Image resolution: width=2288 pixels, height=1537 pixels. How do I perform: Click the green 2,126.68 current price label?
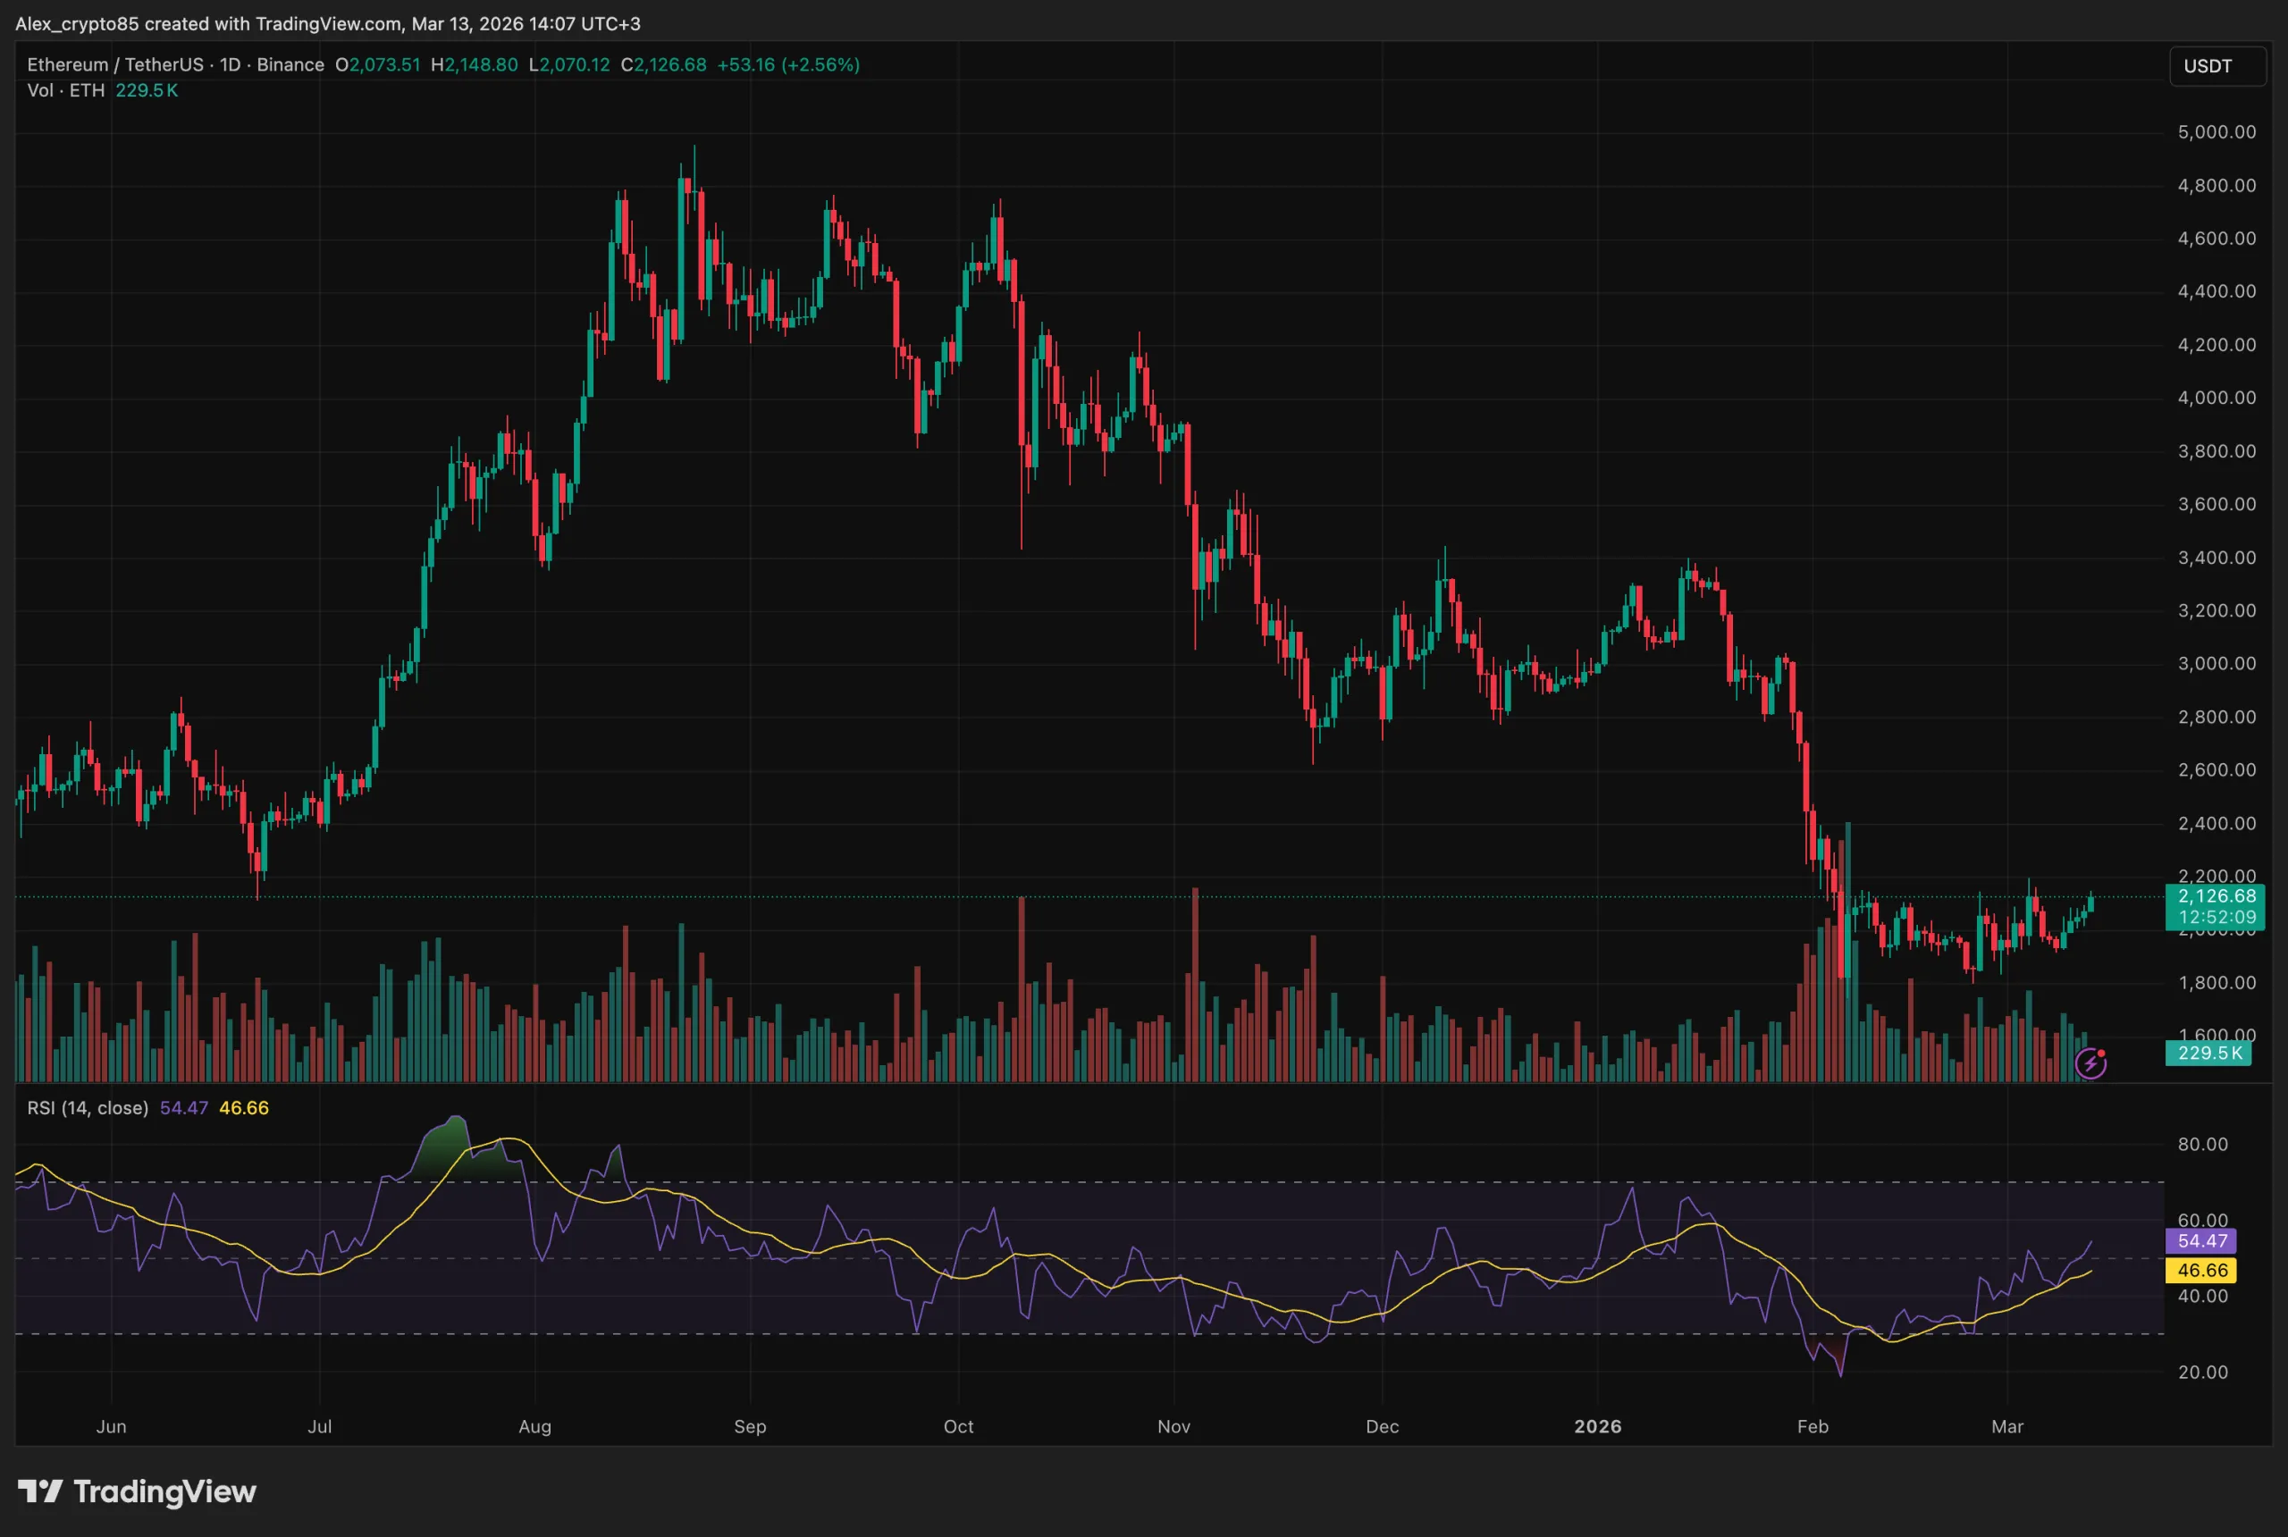(x=2216, y=896)
